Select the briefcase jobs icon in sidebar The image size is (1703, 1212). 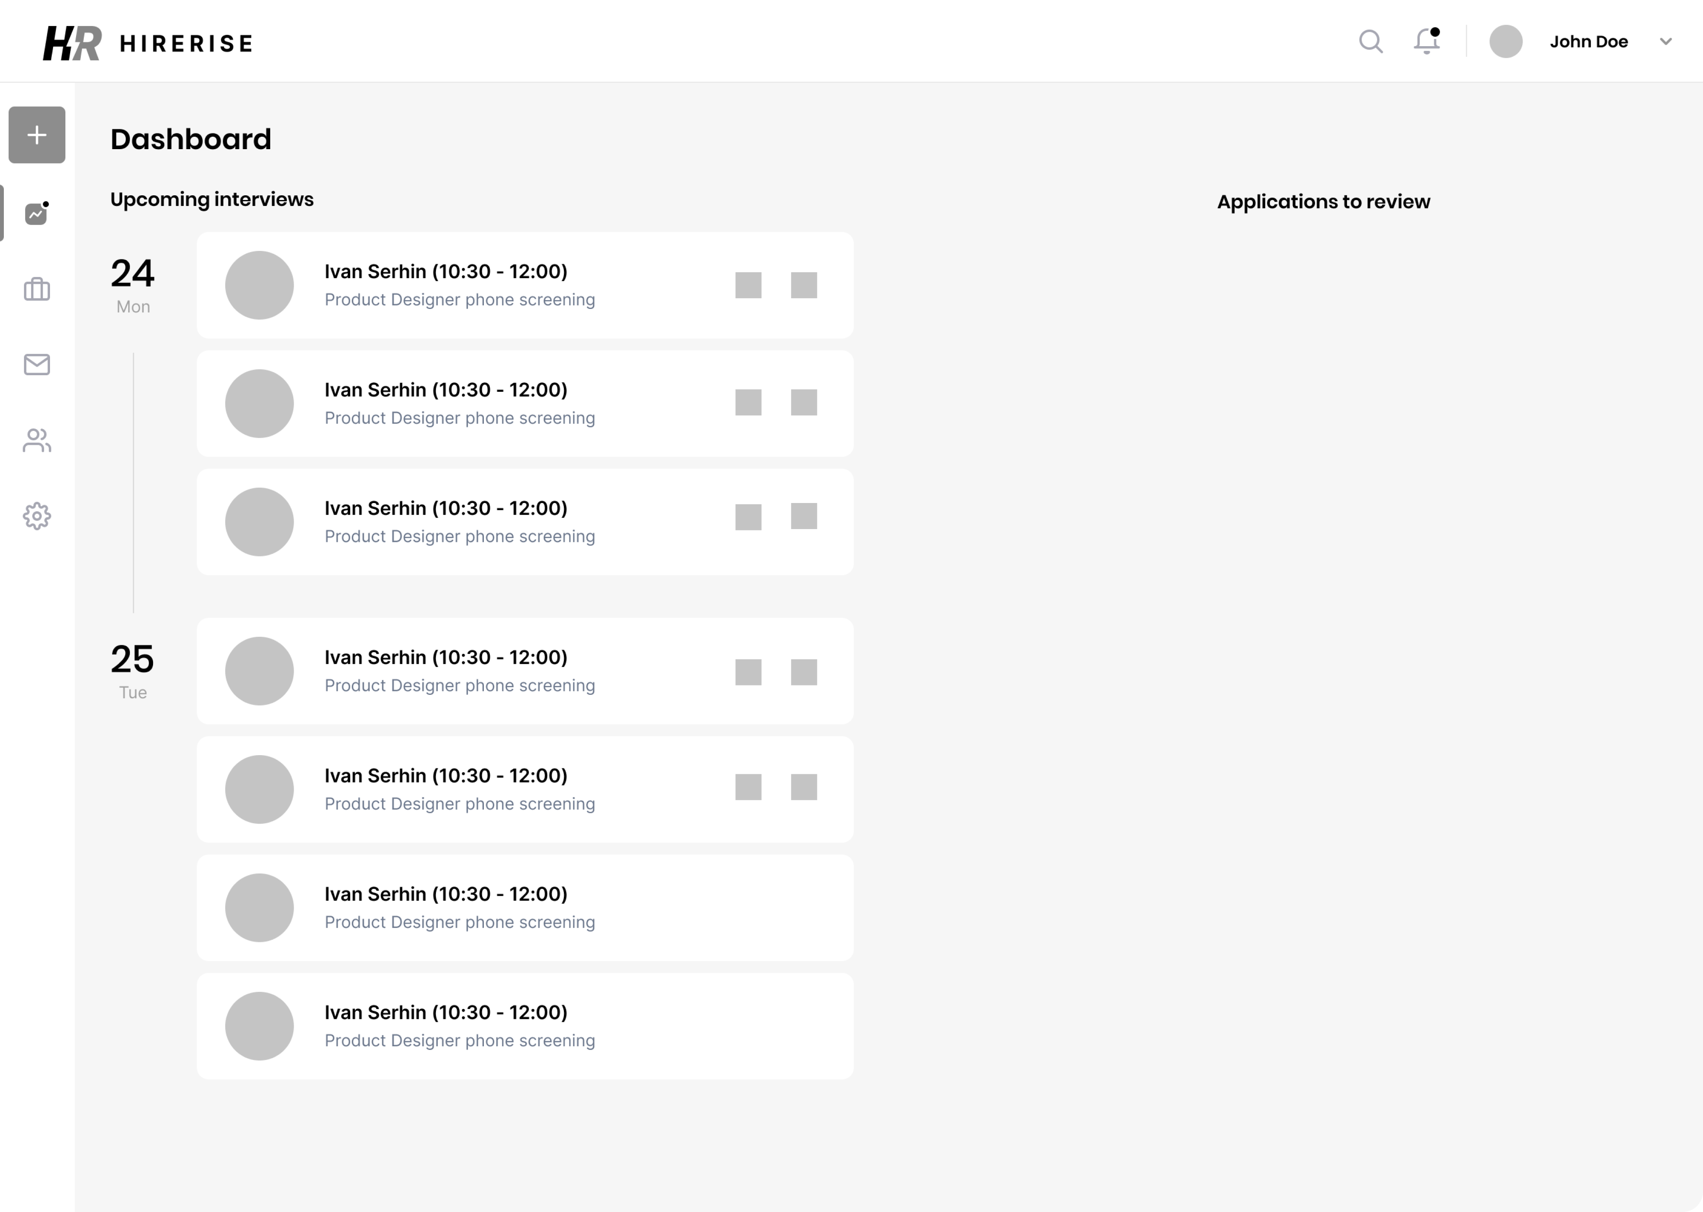click(x=36, y=290)
